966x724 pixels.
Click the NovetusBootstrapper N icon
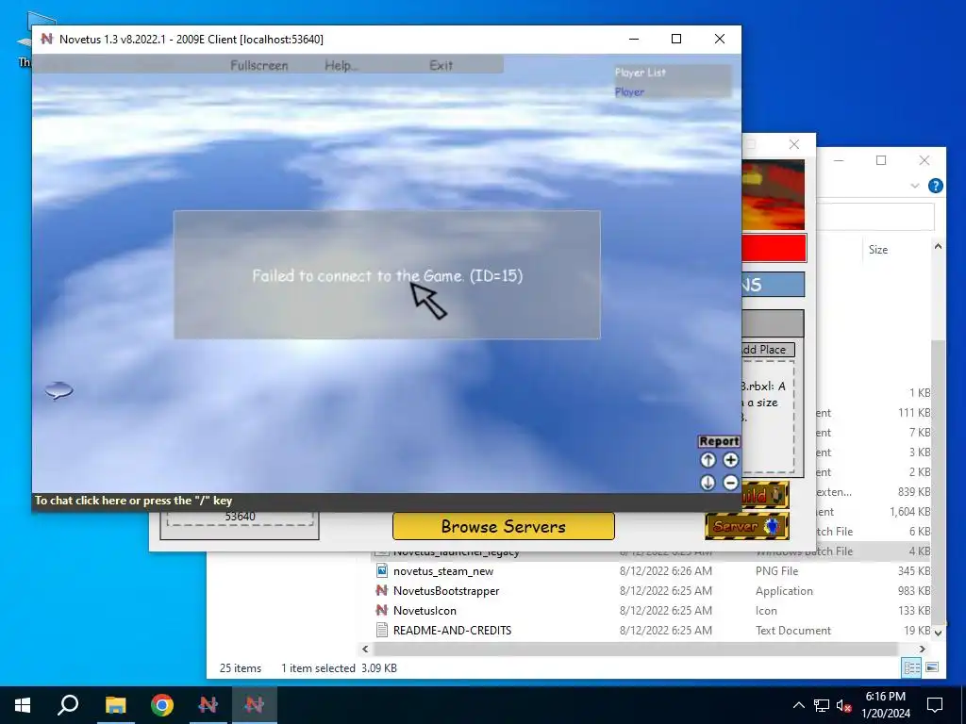tap(382, 590)
